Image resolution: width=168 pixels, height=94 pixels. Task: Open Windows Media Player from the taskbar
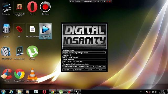28,92
